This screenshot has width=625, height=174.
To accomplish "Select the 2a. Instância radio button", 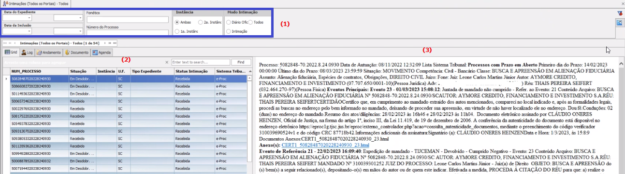I will click(x=201, y=22).
